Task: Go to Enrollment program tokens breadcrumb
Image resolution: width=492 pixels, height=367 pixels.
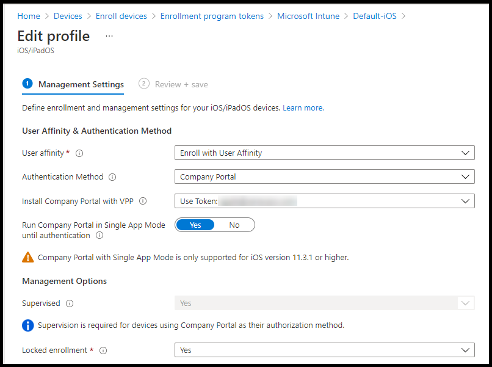Action: coord(212,16)
